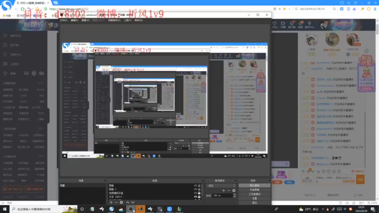Click the transition duration value field

click(222, 195)
